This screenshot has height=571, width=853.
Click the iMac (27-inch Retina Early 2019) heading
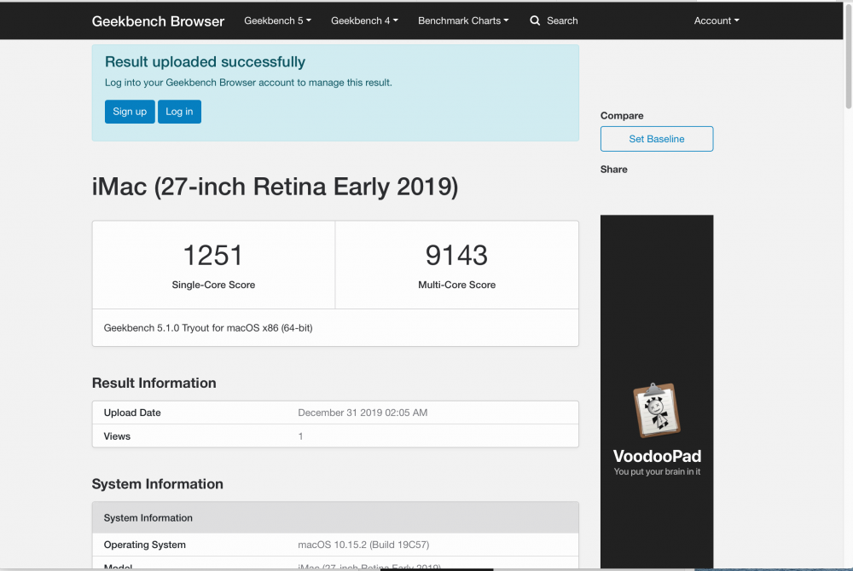[275, 187]
